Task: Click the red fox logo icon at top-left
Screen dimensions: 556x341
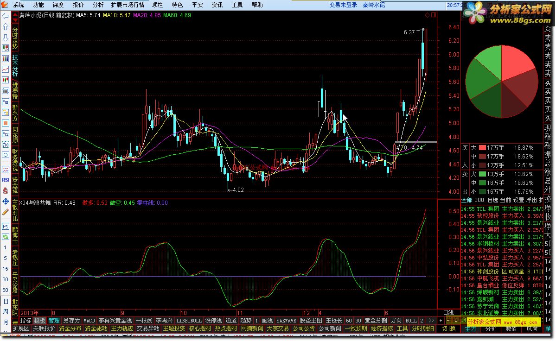Action: (4, 5)
